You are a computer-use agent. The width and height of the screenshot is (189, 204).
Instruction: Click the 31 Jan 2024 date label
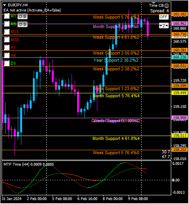tap(11, 199)
